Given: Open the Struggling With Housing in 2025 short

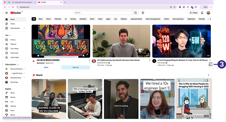Looking at the screenshot, I should tap(193, 99).
